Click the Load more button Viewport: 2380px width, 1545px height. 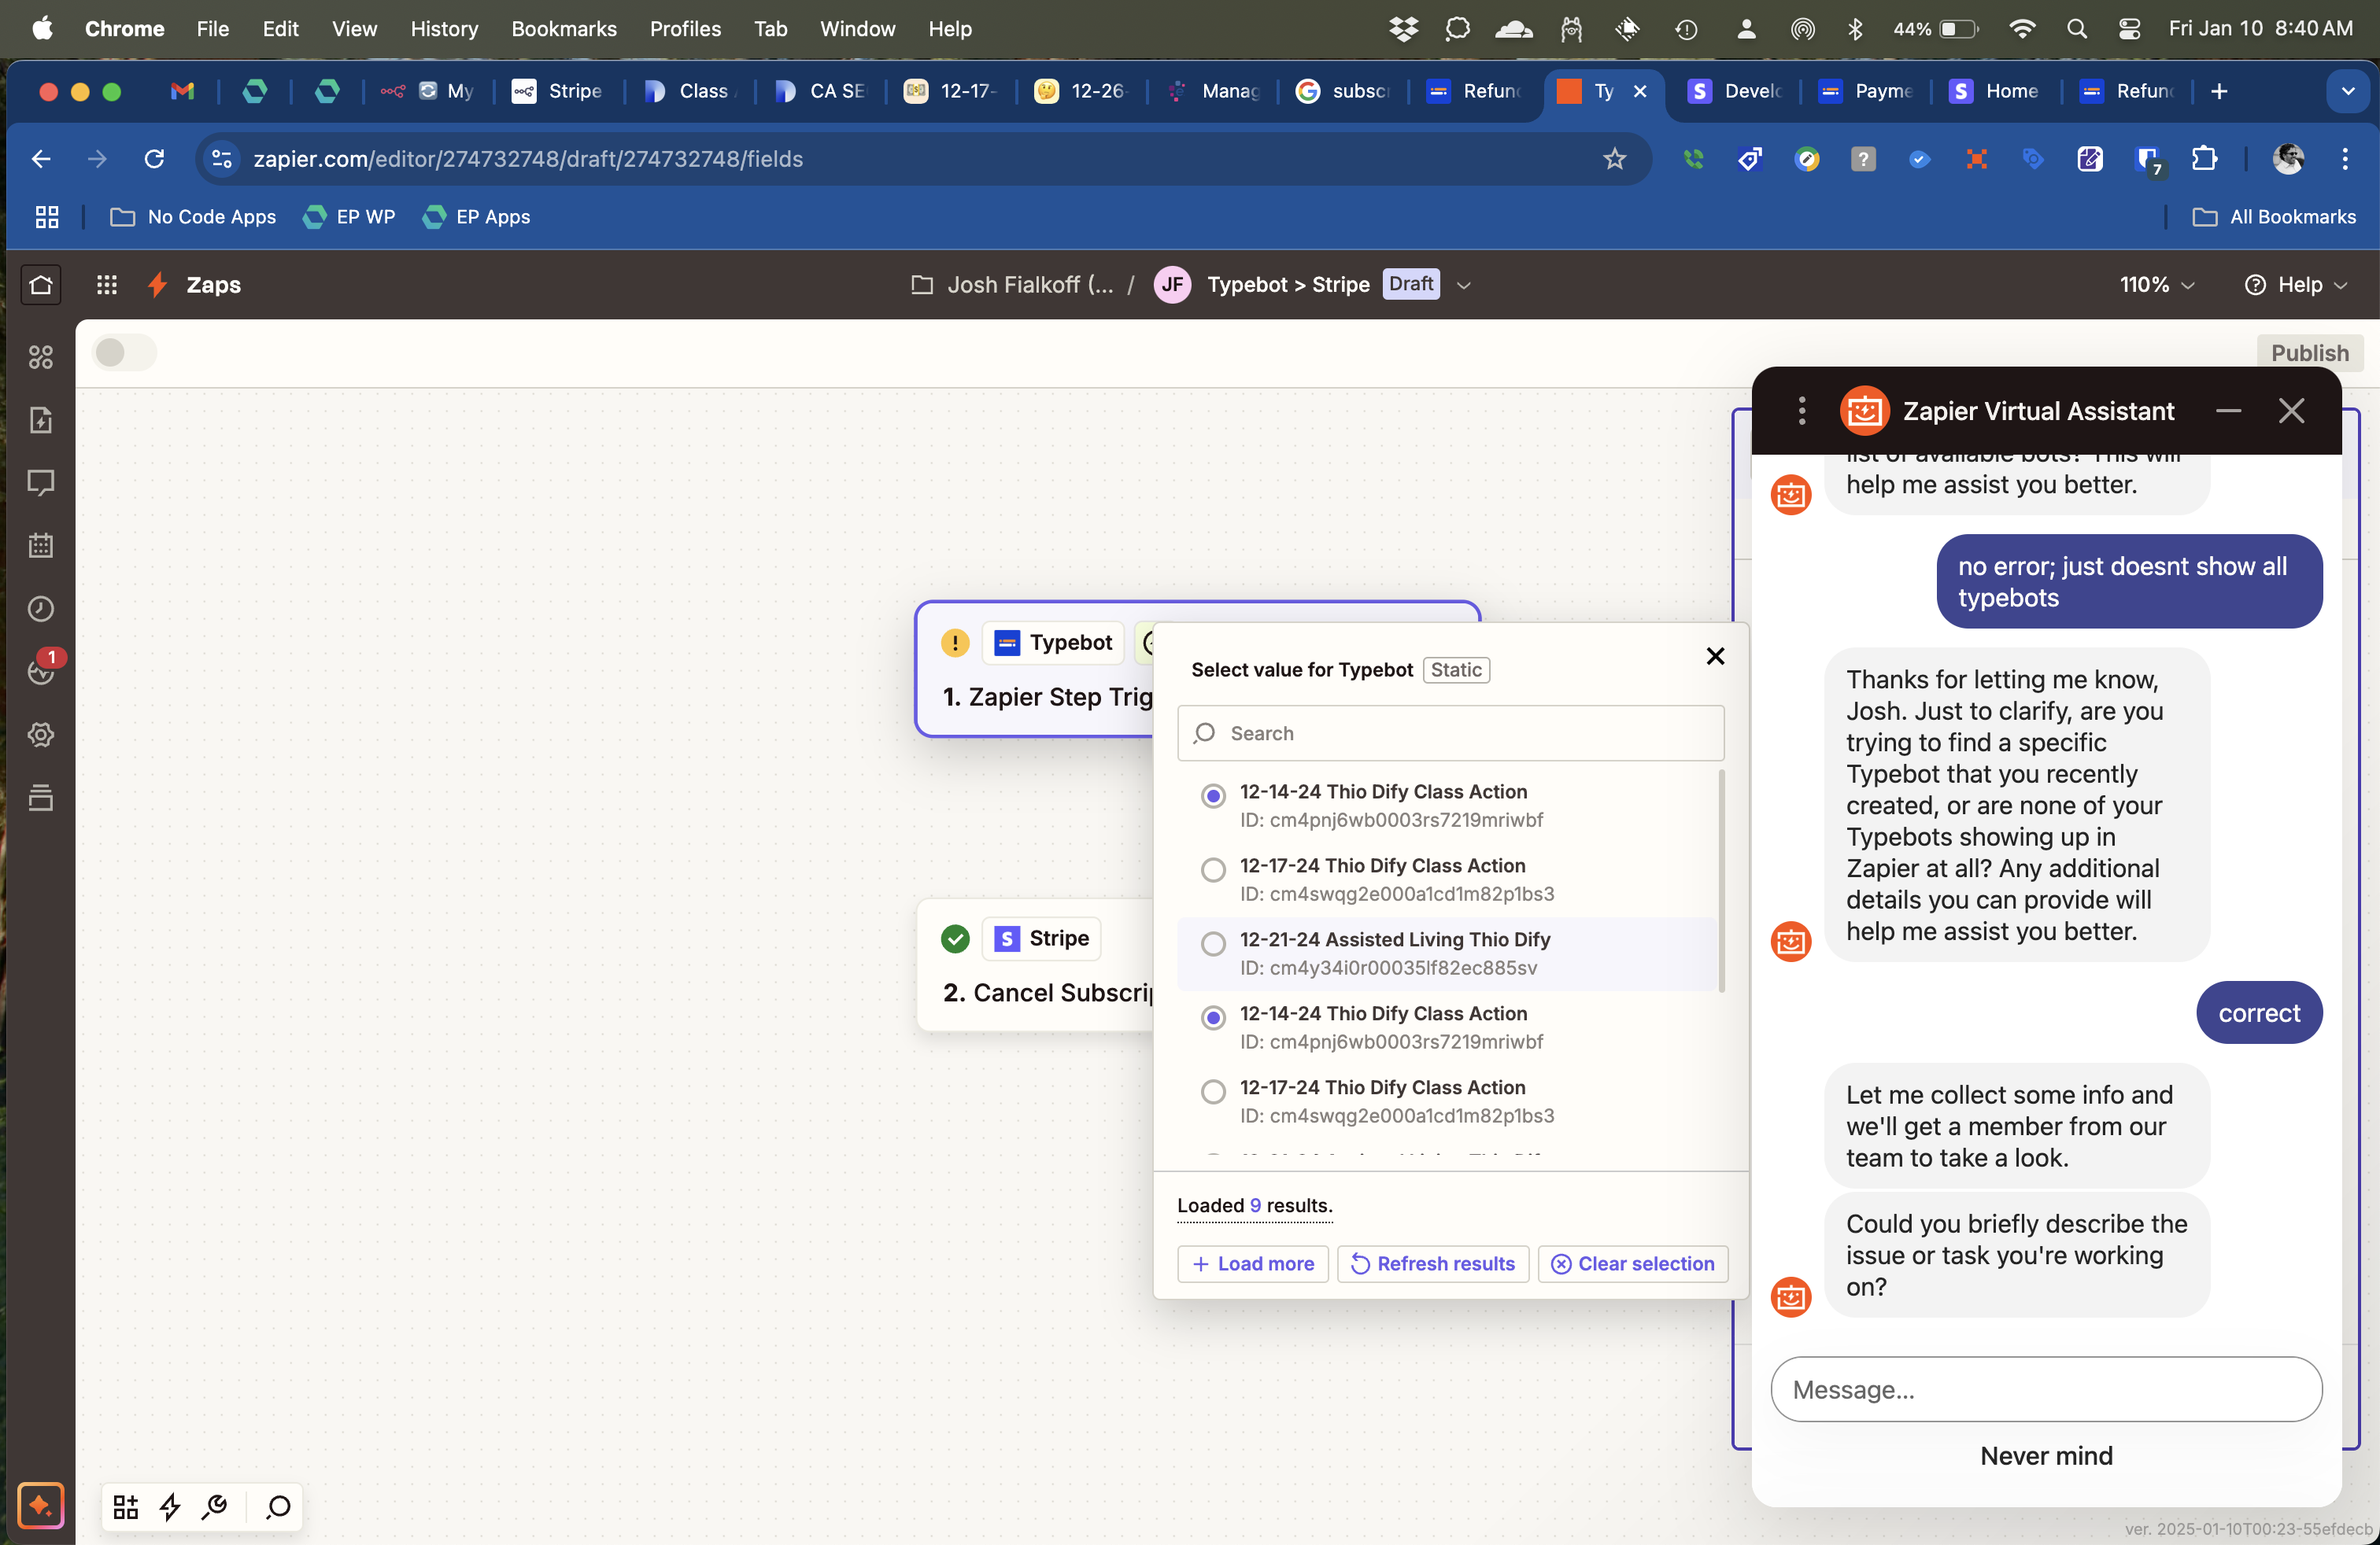coord(1252,1263)
